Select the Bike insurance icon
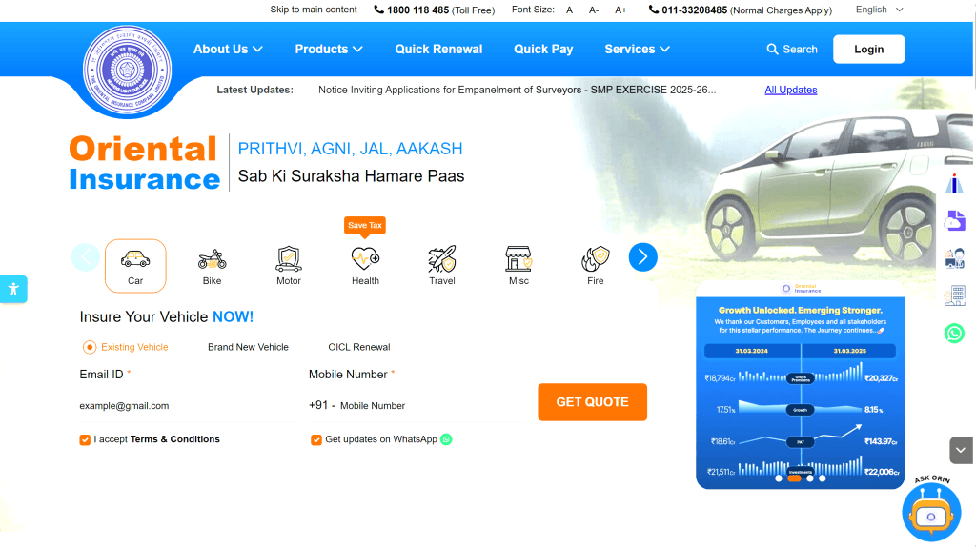 point(212,267)
